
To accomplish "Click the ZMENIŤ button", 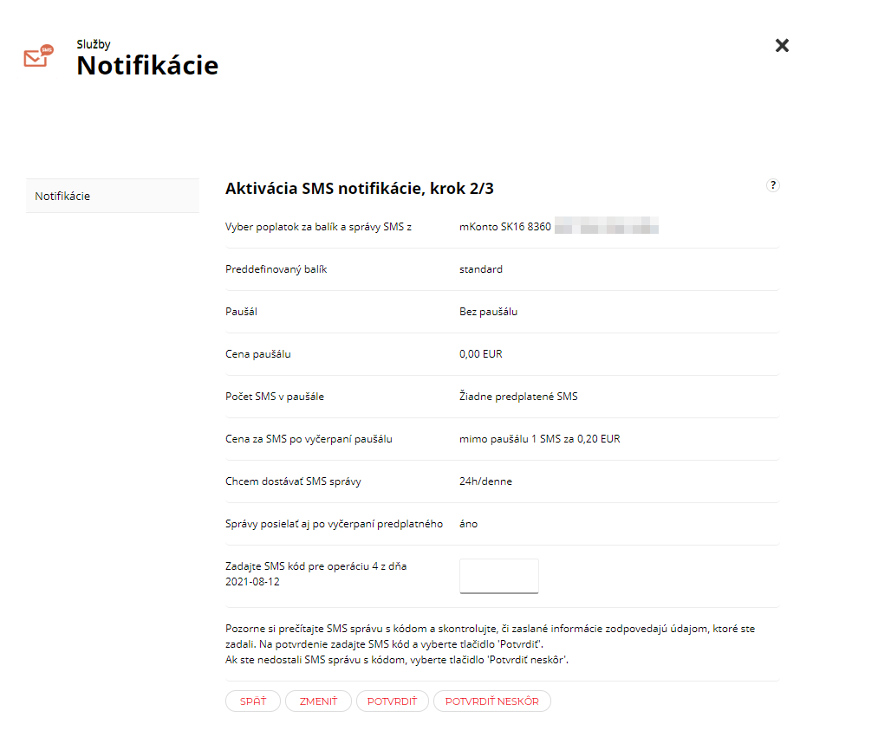I will pos(319,701).
